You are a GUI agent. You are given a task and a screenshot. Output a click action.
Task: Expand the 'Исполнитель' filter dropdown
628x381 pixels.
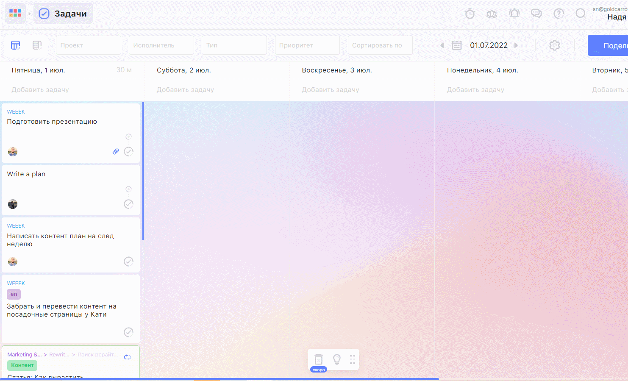tap(161, 45)
